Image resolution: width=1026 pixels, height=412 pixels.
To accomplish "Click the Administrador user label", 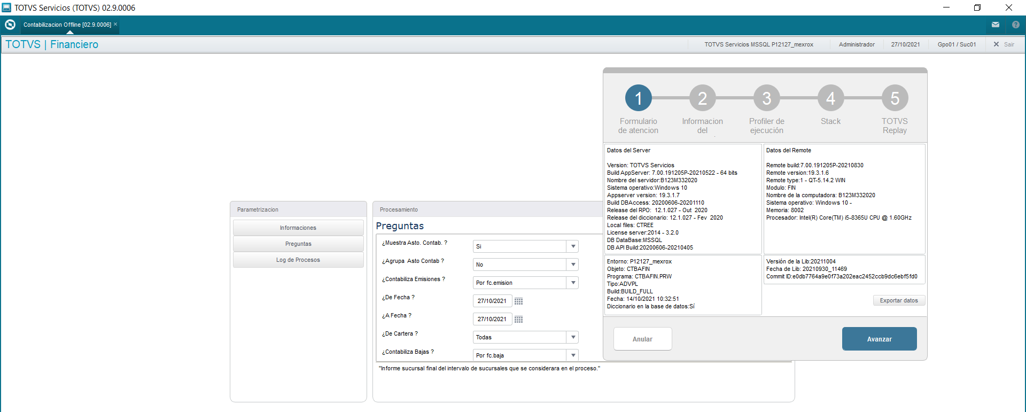I will (857, 44).
